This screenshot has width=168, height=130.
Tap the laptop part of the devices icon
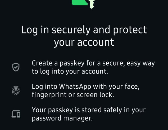[15, 114]
